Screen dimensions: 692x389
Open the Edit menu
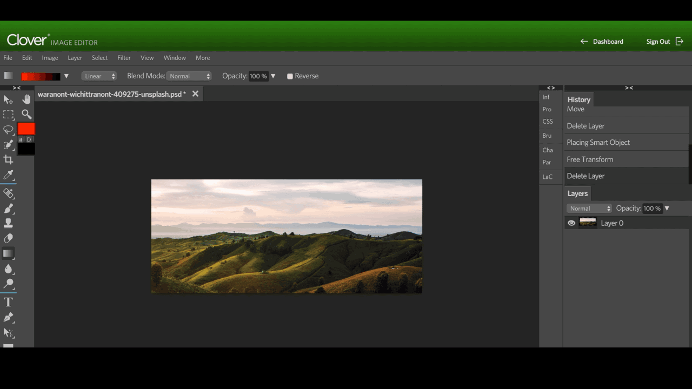click(x=27, y=58)
